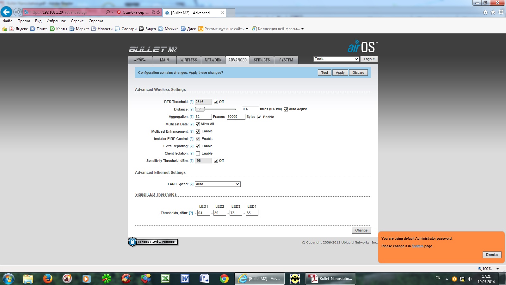Click the browser back arrow

(x=6, y=12)
